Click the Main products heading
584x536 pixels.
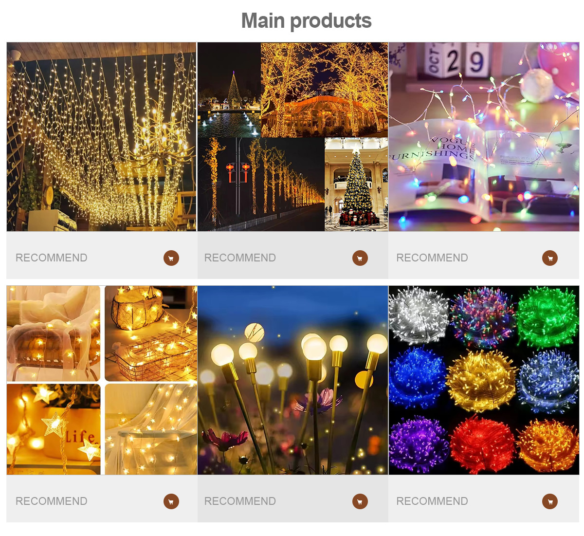(x=307, y=21)
